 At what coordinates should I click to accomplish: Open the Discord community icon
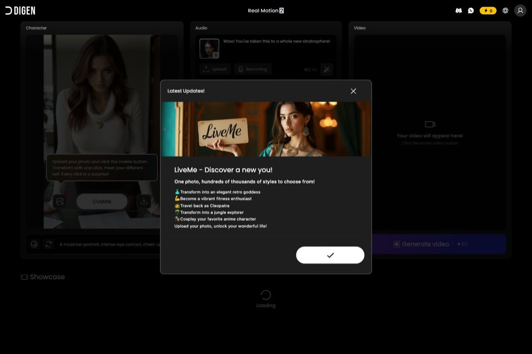point(459,11)
